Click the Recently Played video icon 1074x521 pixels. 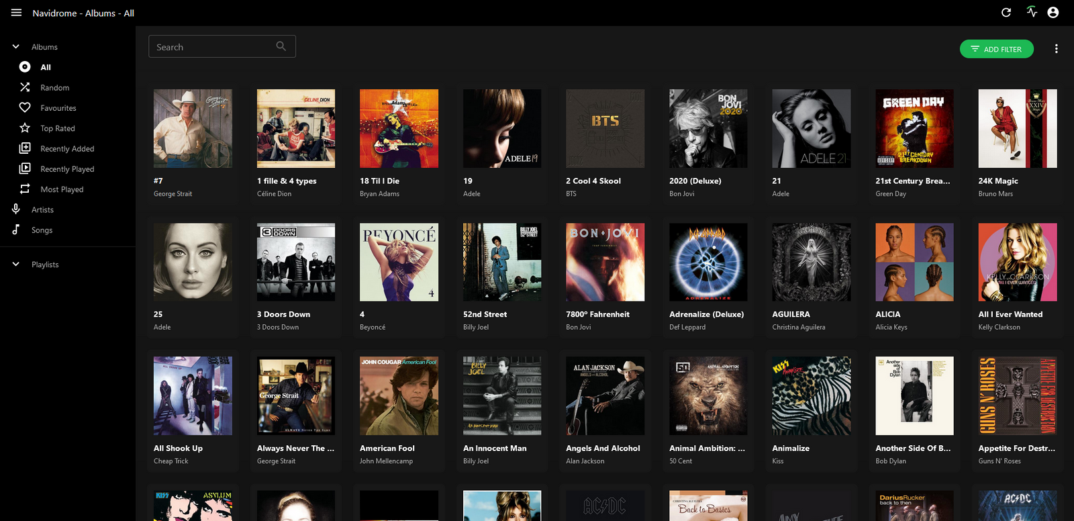pyautogui.click(x=25, y=169)
